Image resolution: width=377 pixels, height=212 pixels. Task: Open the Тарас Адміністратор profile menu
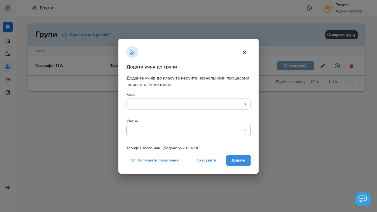click(343, 8)
